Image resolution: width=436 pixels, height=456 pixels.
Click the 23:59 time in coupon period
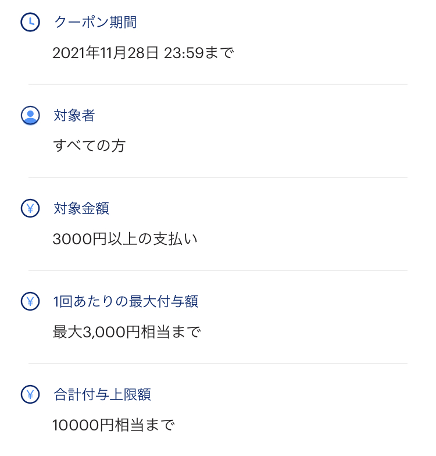[x=184, y=54]
